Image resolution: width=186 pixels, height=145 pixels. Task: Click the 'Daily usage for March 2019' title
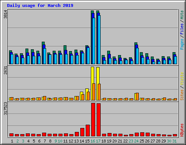(40, 5)
